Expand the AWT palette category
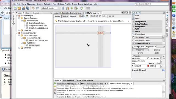 coord(133,29)
